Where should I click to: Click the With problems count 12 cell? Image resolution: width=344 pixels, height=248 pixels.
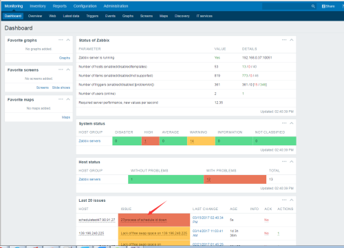(235, 179)
